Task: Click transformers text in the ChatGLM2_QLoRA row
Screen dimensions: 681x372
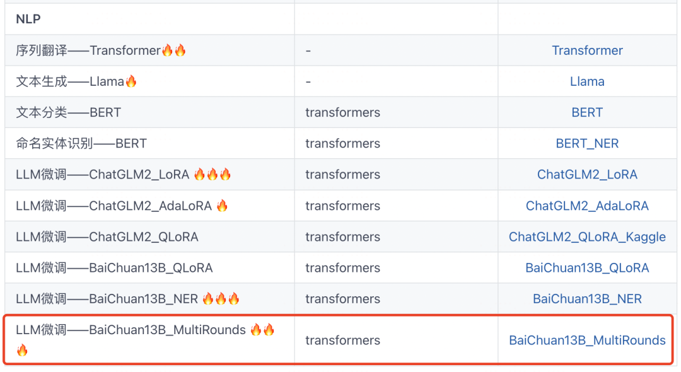Action: 342,237
